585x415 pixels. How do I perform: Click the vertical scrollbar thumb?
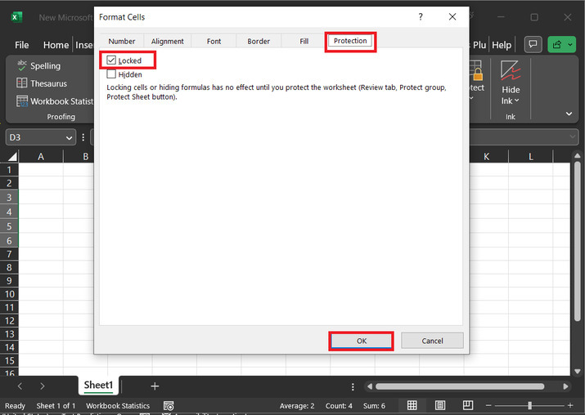tap(577, 241)
